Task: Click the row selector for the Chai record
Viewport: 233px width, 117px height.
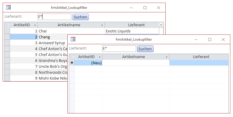Action: pos(7,31)
